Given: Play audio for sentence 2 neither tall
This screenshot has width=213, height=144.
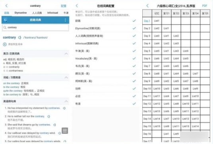Looking at the screenshot, I should point(48,116).
